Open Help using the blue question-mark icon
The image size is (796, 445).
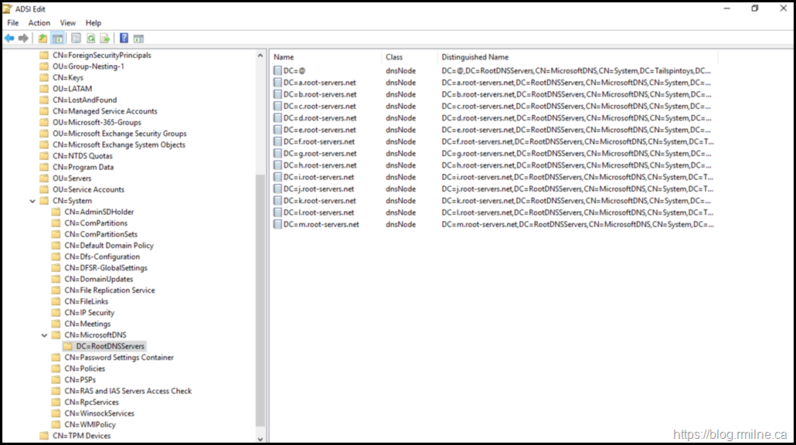pos(124,38)
